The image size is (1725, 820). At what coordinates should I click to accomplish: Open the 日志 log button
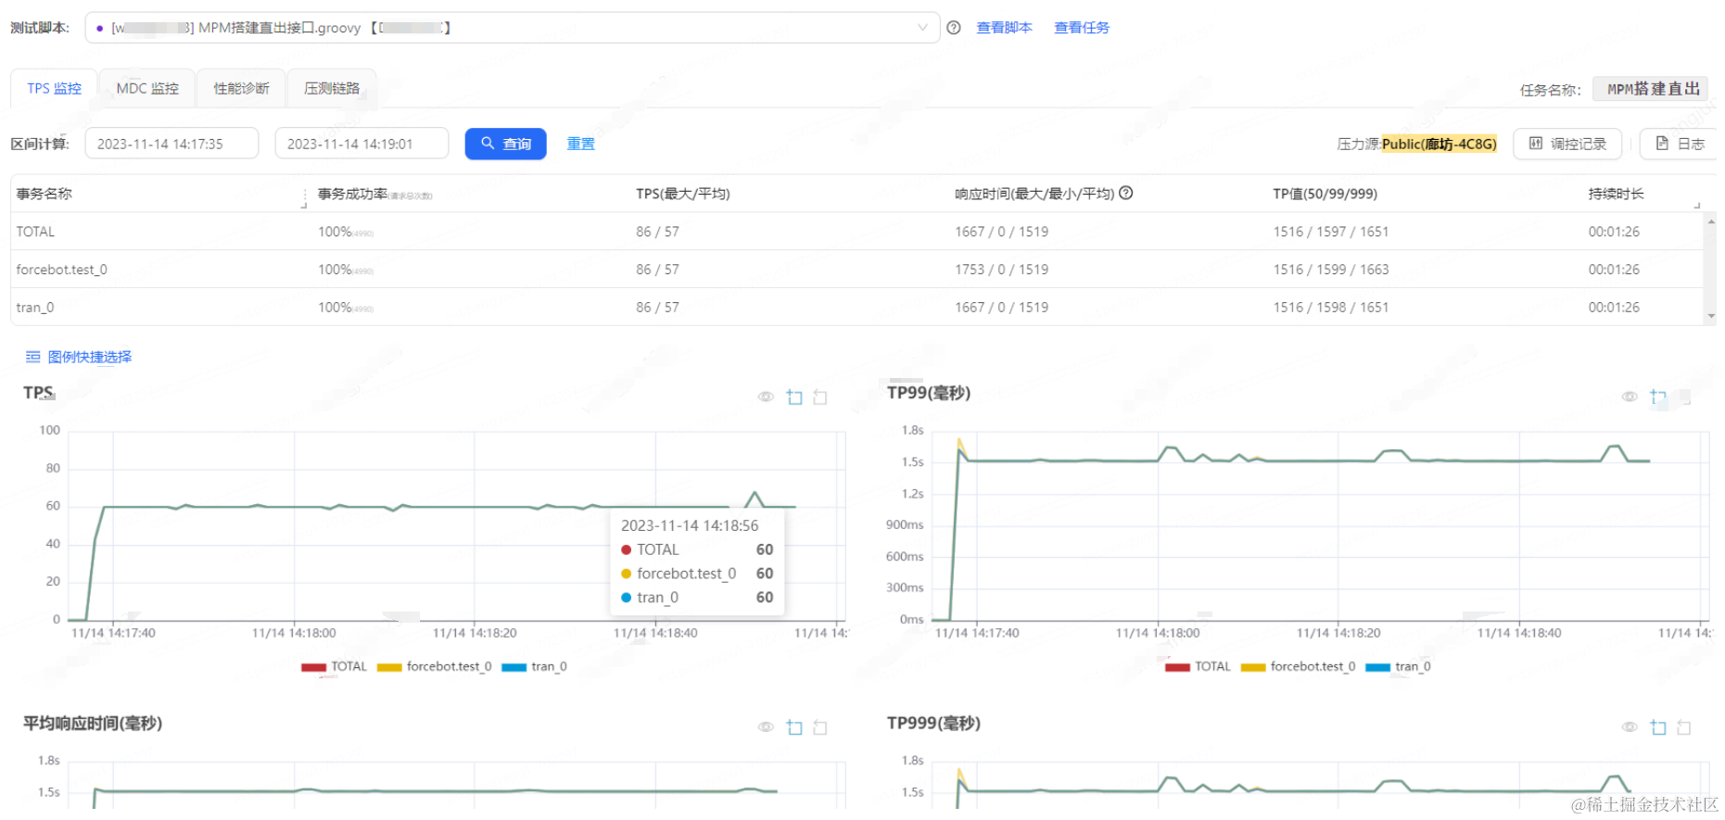1679,144
